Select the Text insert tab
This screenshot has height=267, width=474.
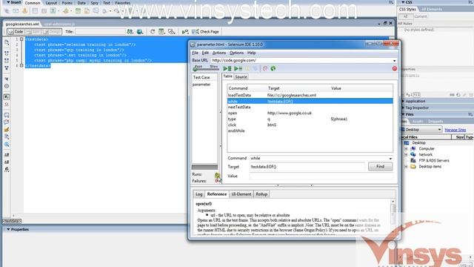point(107,3)
